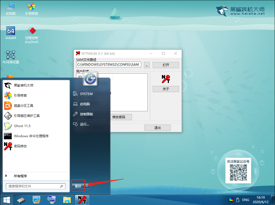Screen dimensions: 275x205
Task: Expand 所有程序 in the Start menu
Action: click(20, 176)
